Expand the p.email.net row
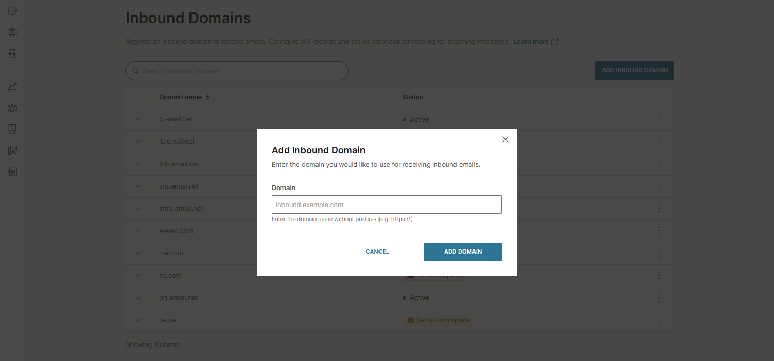The image size is (774, 361). pos(138,119)
